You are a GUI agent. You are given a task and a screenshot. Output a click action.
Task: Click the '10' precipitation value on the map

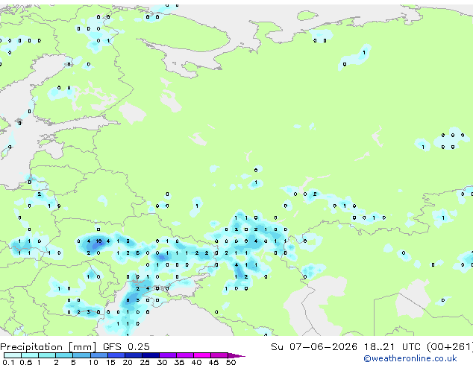coord(98,241)
